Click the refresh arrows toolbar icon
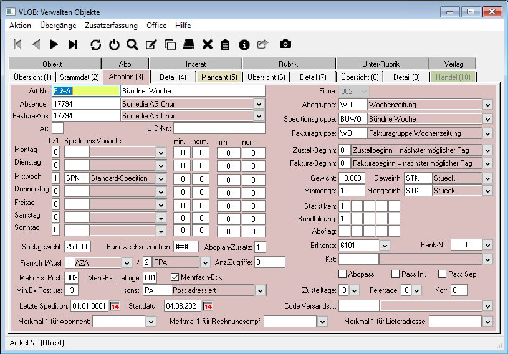This screenshot has height=354, width=508. [95, 44]
